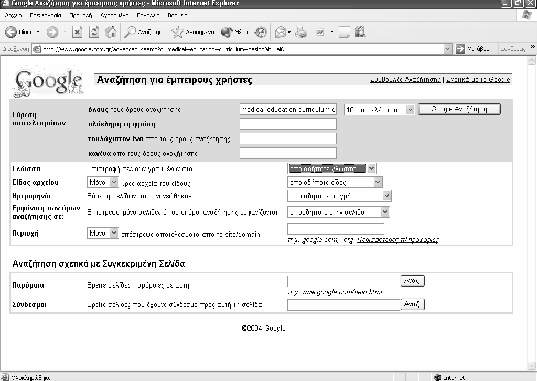Screen dimensions: 537x381
Task: Click the page scrollbar down arrow
Action: click(532, 365)
